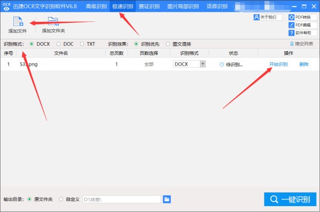This screenshot has width=320, height=212.
Task: Choose 识别优先 effect radio
Action: point(136,44)
